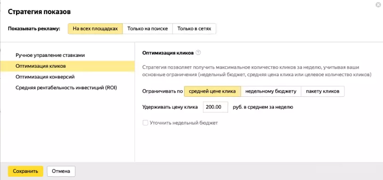Choose Ручное управление ставками strategy

click(x=67, y=55)
